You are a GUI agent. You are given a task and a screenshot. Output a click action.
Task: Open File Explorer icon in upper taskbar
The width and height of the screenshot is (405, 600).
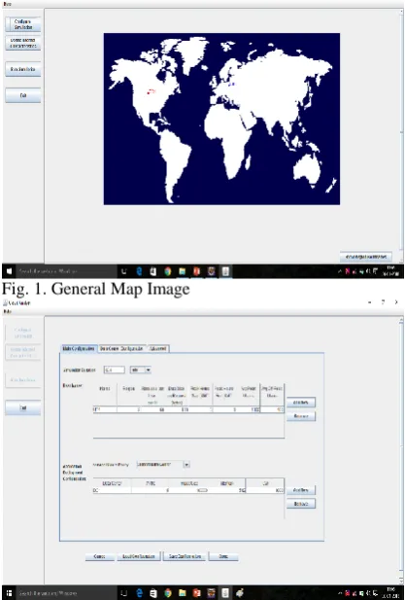pyautogui.click(x=183, y=271)
